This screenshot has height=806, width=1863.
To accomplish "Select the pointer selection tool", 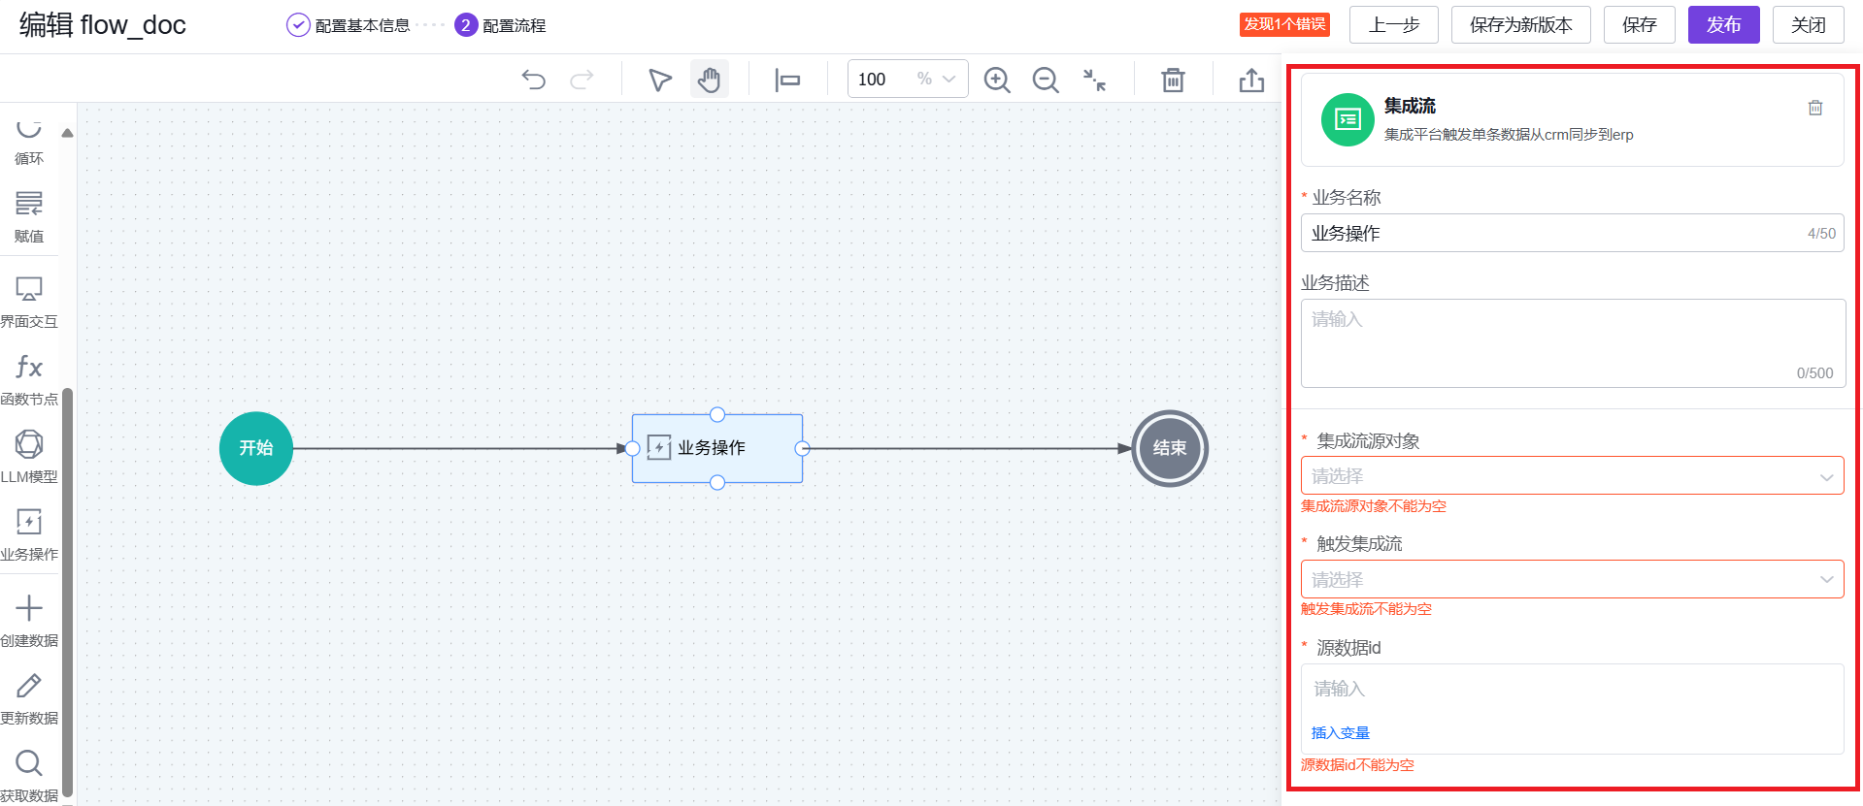I will click(660, 80).
